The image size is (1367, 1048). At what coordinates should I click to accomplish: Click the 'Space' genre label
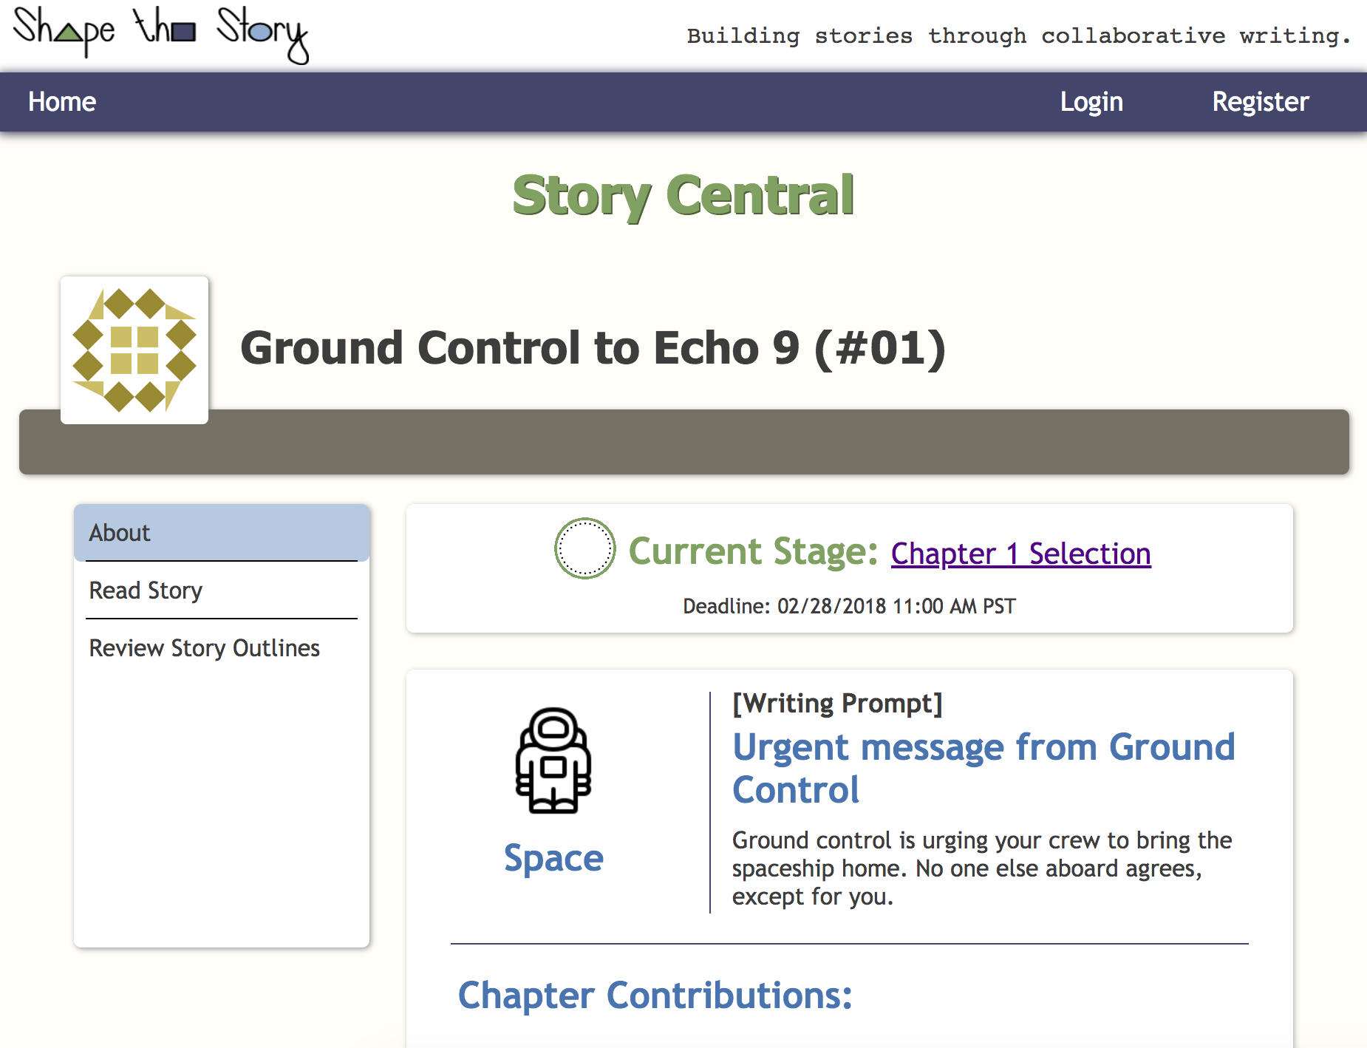(553, 858)
